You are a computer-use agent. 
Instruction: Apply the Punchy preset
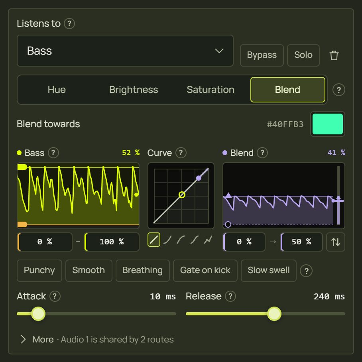(x=39, y=271)
